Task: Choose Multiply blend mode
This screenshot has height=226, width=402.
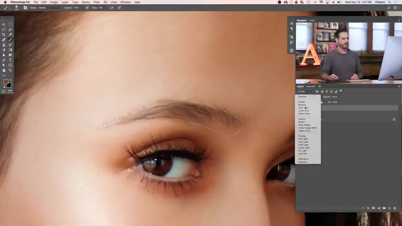Action: (302, 105)
